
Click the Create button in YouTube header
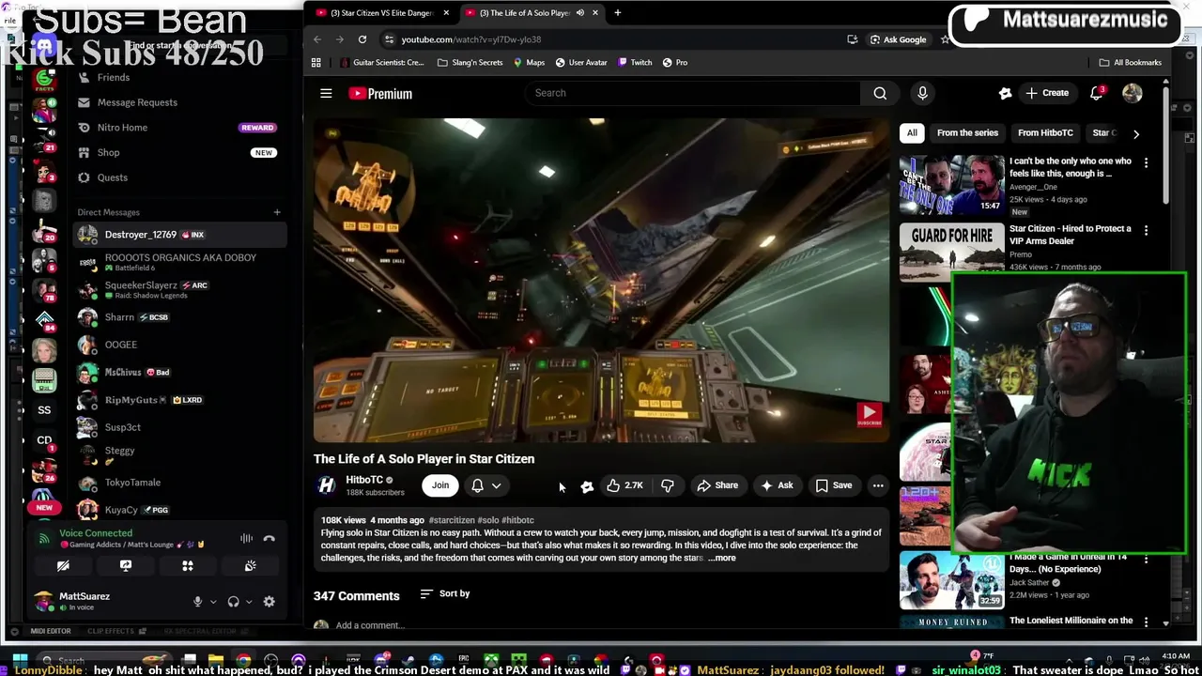pyautogui.click(x=1047, y=93)
